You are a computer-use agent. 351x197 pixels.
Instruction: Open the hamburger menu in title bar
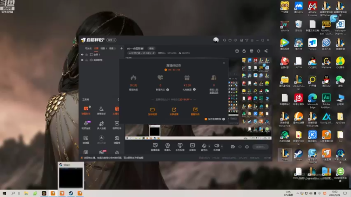click(x=252, y=40)
